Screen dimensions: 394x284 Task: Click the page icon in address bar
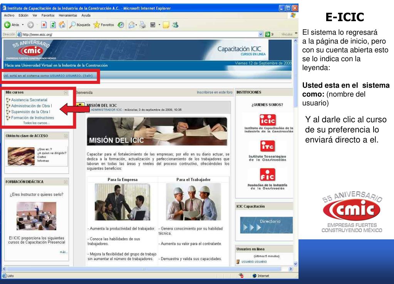[19, 34]
